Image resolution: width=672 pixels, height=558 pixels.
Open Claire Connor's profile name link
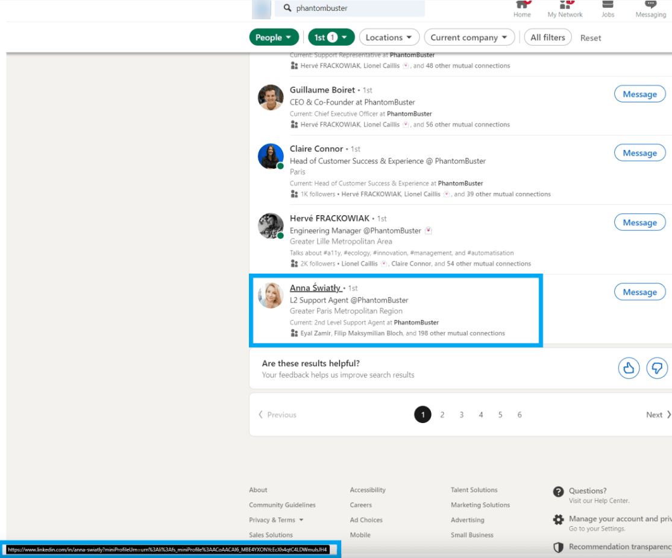pyautogui.click(x=316, y=149)
